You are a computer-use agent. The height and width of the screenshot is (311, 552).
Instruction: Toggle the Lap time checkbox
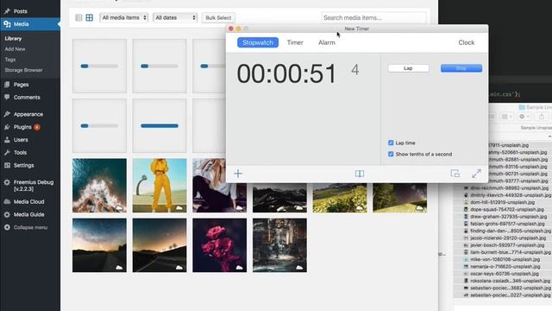(391, 143)
